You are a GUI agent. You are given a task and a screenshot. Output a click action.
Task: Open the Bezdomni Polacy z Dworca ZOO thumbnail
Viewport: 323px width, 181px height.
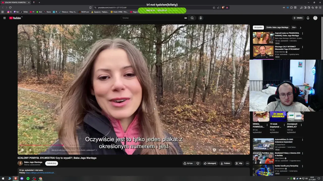click(x=263, y=158)
